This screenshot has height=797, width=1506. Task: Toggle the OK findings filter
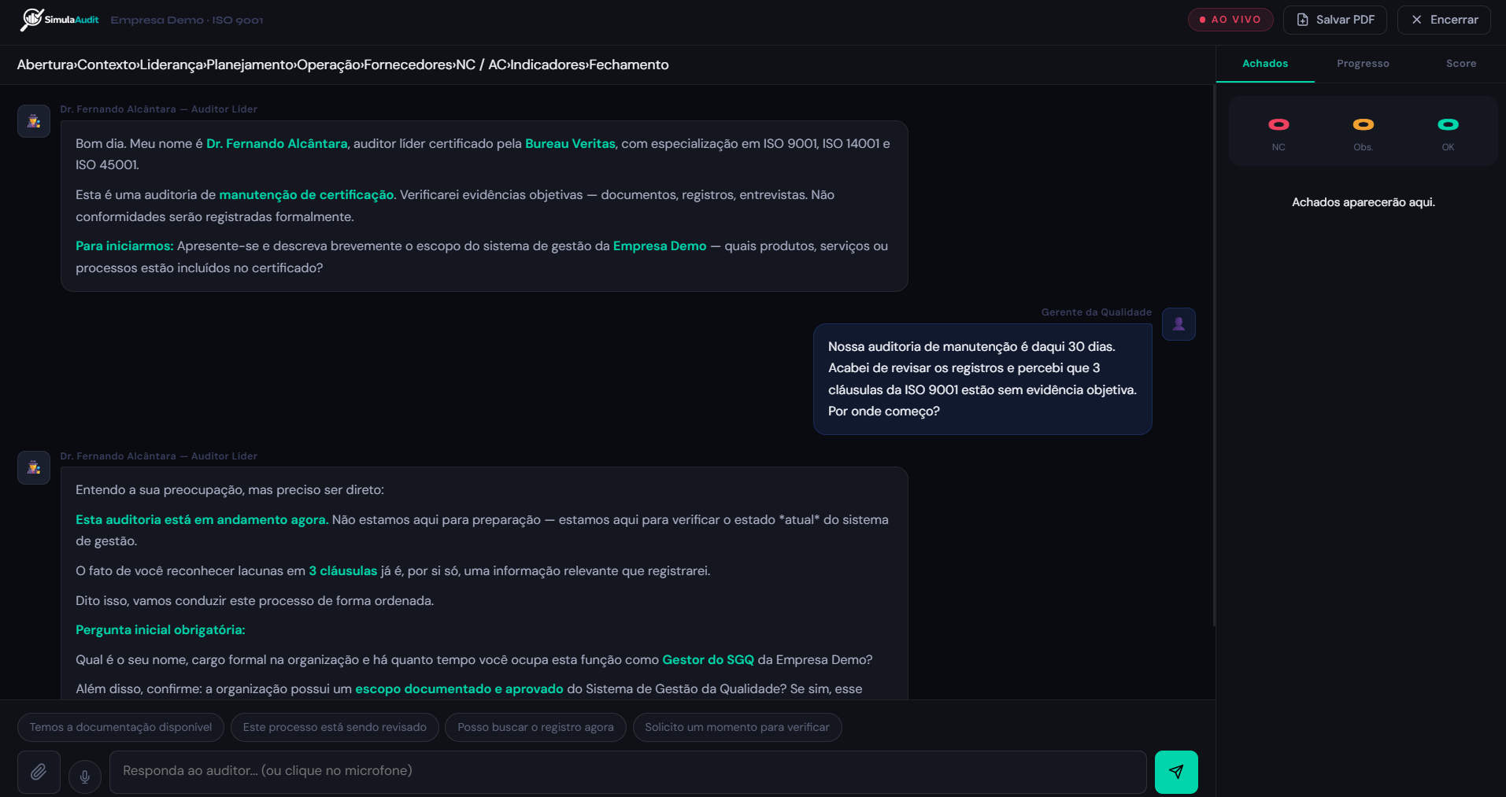1448,131
